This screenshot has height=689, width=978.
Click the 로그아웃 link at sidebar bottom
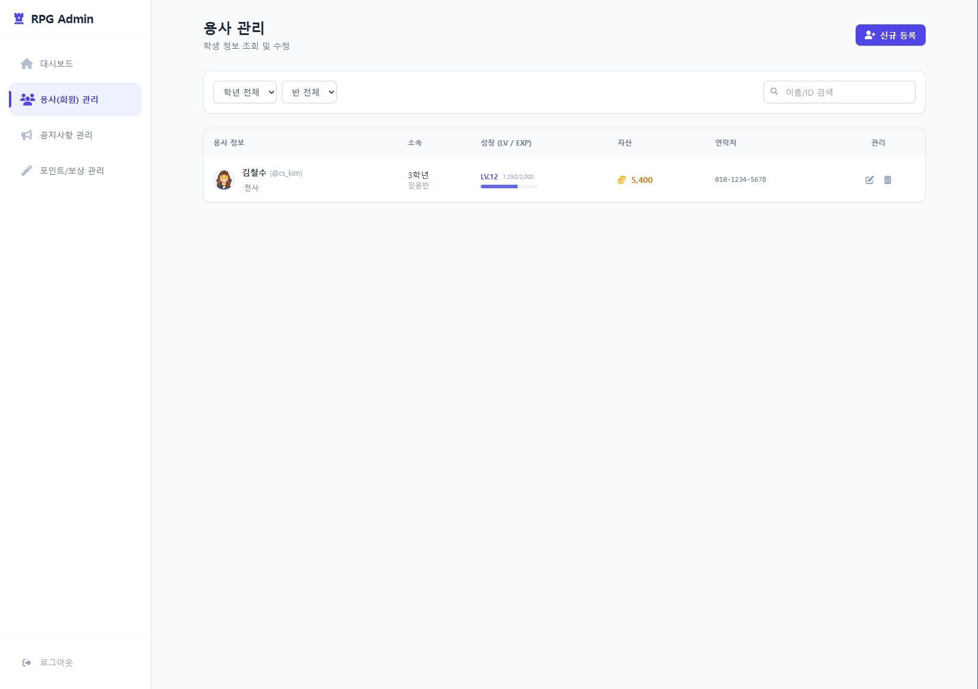tap(56, 662)
